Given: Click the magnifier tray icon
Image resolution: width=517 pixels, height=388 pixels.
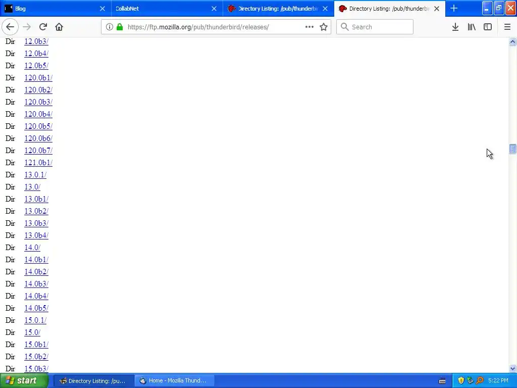Looking at the screenshot, I should [x=480, y=381].
